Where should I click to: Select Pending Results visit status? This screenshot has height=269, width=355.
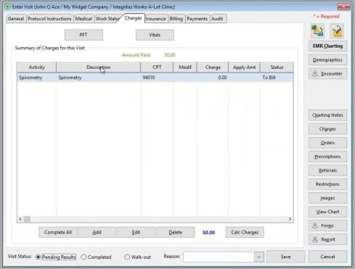[38, 257]
